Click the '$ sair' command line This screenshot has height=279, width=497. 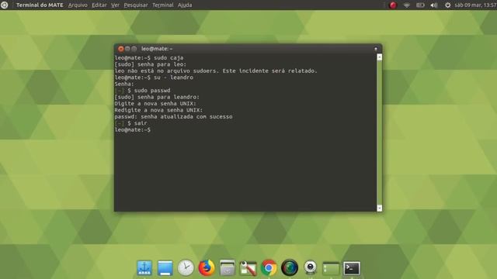pos(131,123)
